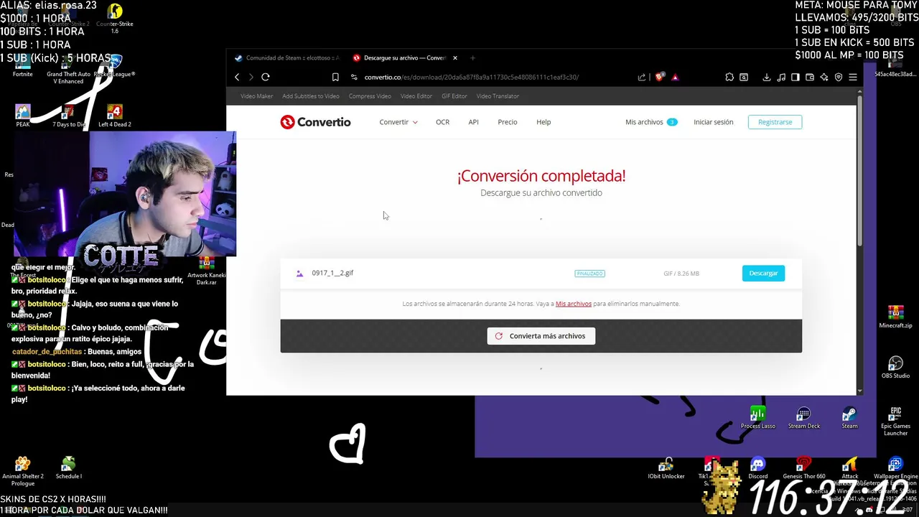This screenshot has width=919, height=517.
Task: Open Help menu item
Action: 544,122
